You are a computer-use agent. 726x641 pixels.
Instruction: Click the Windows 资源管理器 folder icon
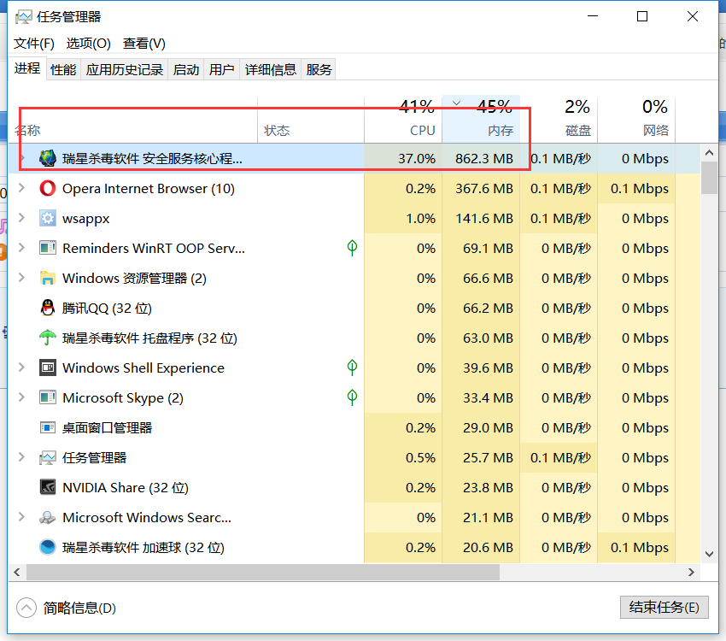coord(48,278)
